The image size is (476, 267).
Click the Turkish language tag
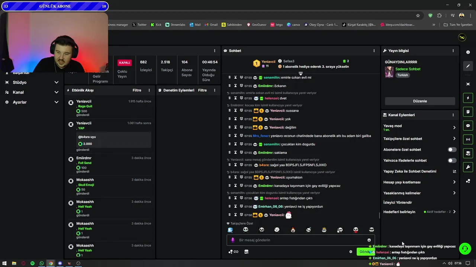402,75
